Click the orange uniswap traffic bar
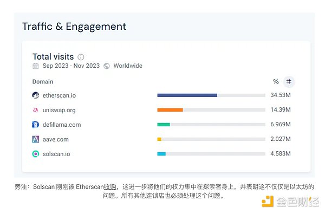325x213 pixels. point(170,110)
